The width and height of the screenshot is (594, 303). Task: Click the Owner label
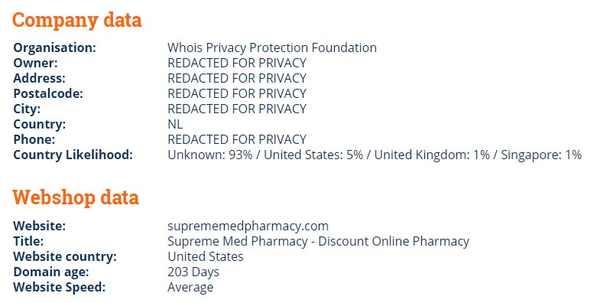pyautogui.click(x=36, y=63)
